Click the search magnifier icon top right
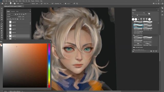The image size is (164, 92). [x=156, y=4]
